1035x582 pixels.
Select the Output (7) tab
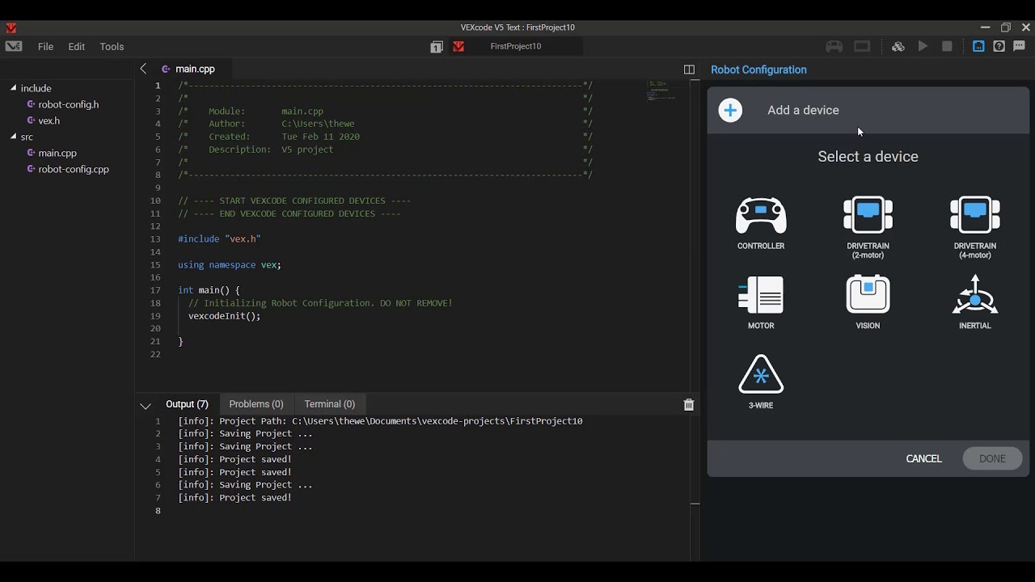pos(187,404)
